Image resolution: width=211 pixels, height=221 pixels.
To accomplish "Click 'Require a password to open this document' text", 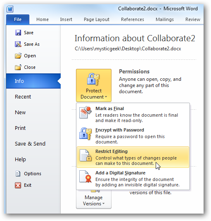I will 130,139.
